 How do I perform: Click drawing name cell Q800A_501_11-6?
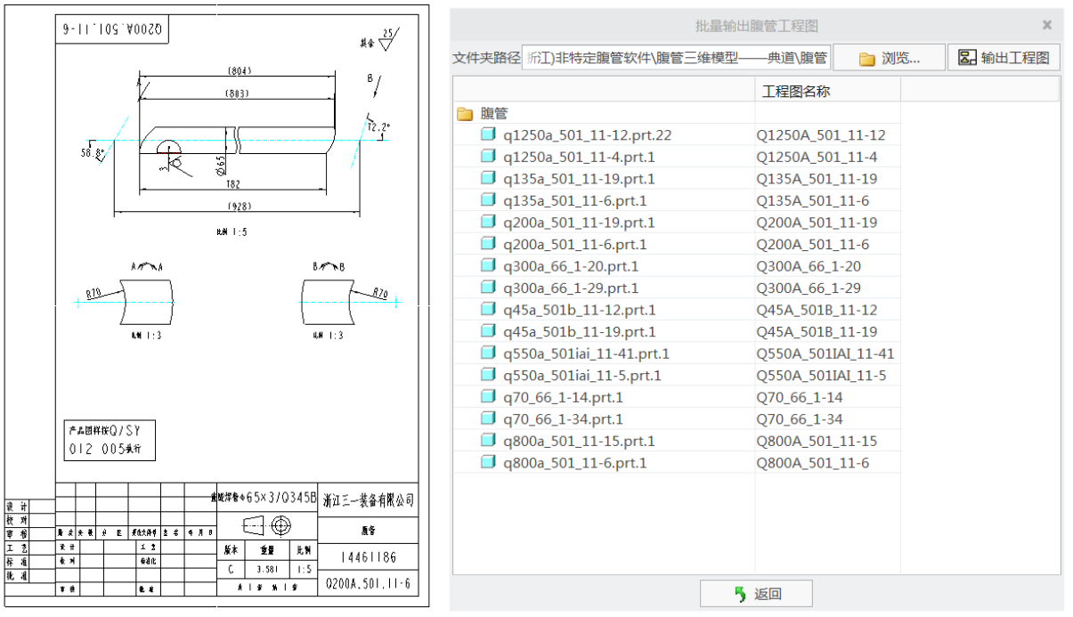813,462
